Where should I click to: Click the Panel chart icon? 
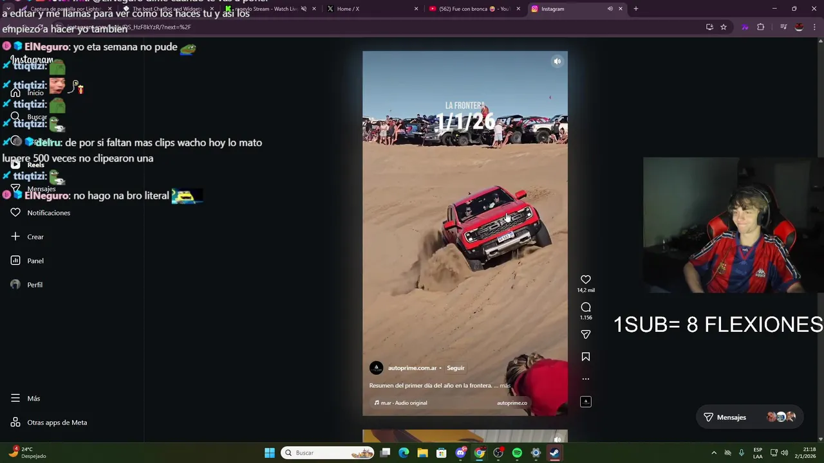[15, 260]
